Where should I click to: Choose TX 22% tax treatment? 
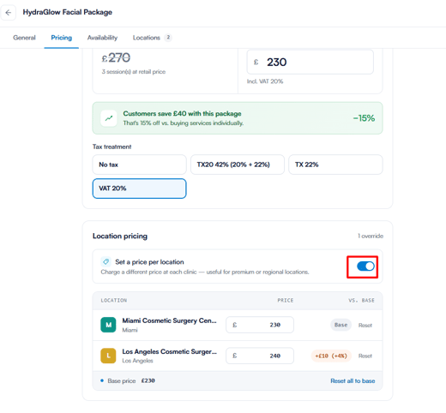[335, 165]
